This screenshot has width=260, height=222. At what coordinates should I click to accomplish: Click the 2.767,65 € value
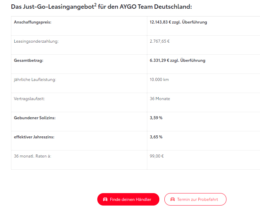[x=159, y=41]
